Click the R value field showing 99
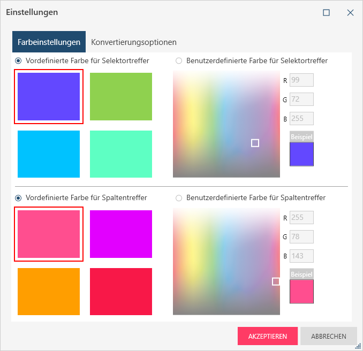This screenshot has width=363, height=351. [301, 80]
